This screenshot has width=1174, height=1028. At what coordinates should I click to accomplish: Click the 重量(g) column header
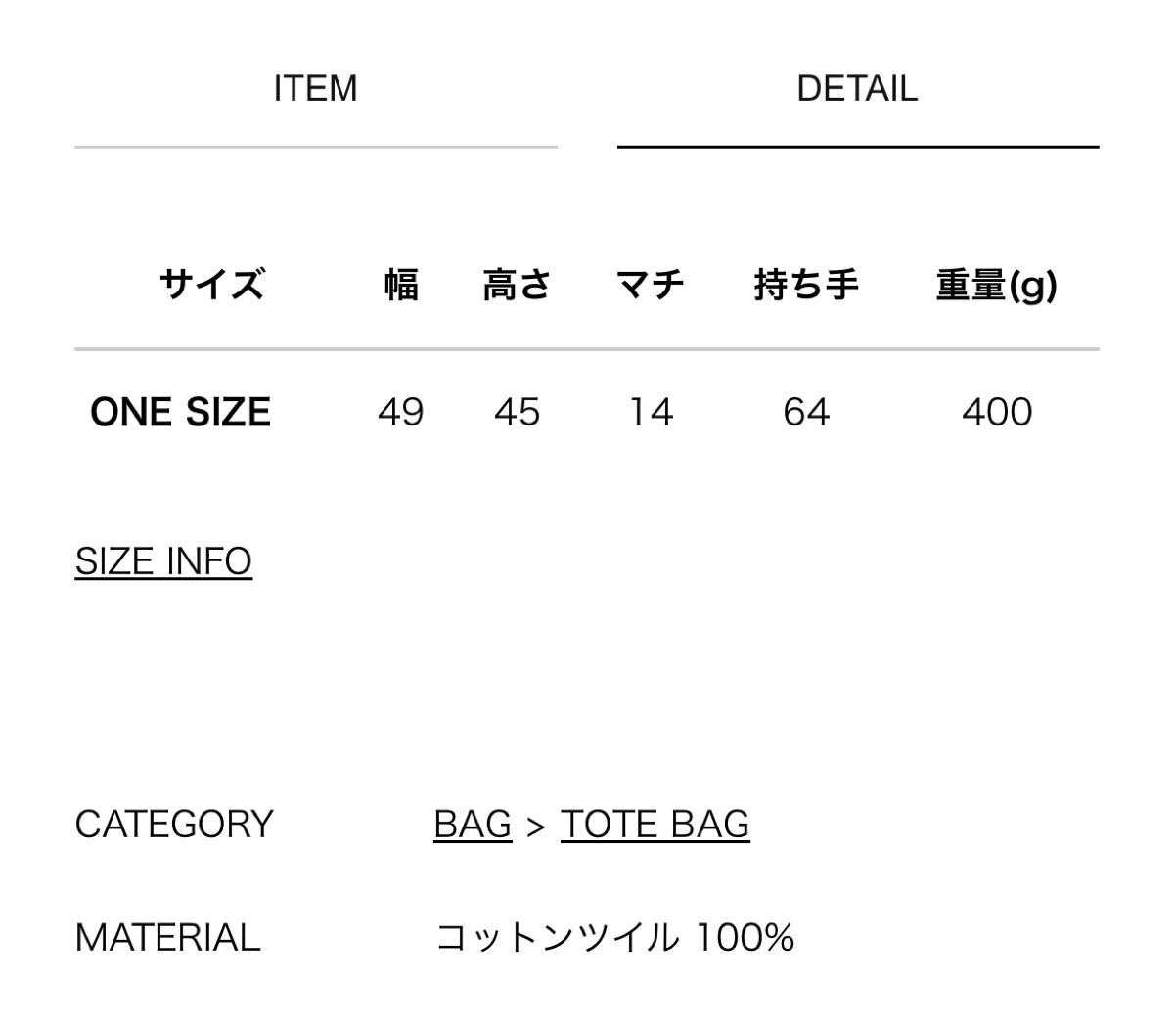(996, 285)
